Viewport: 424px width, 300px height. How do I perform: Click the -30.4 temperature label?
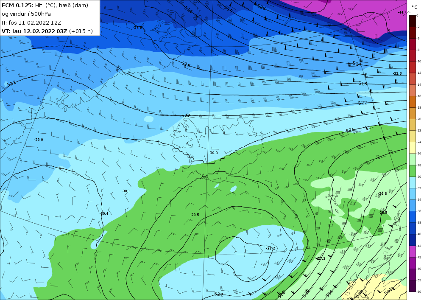click(103, 213)
